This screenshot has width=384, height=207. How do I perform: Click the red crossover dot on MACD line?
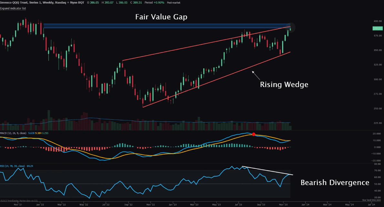(x=254, y=134)
